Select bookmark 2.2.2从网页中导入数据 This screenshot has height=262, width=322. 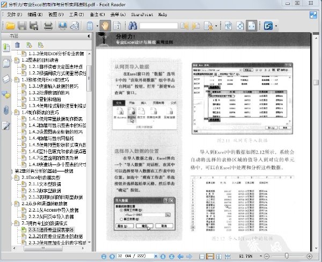[51, 216]
